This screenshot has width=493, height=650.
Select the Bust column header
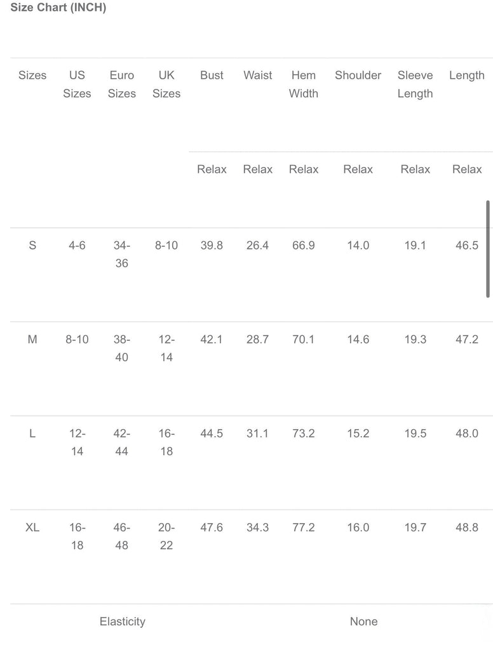pyautogui.click(x=212, y=76)
